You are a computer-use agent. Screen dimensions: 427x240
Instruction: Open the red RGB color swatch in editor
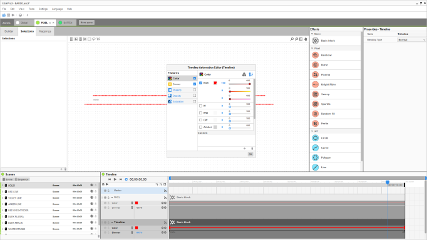tap(215, 83)
